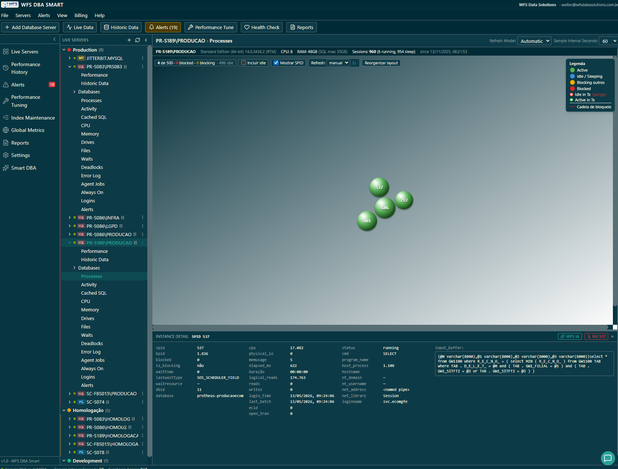Viewport: 618px width, 469px height.
Task: Click the refresh icon beside the manual dropdown
Action: (354, 63)
